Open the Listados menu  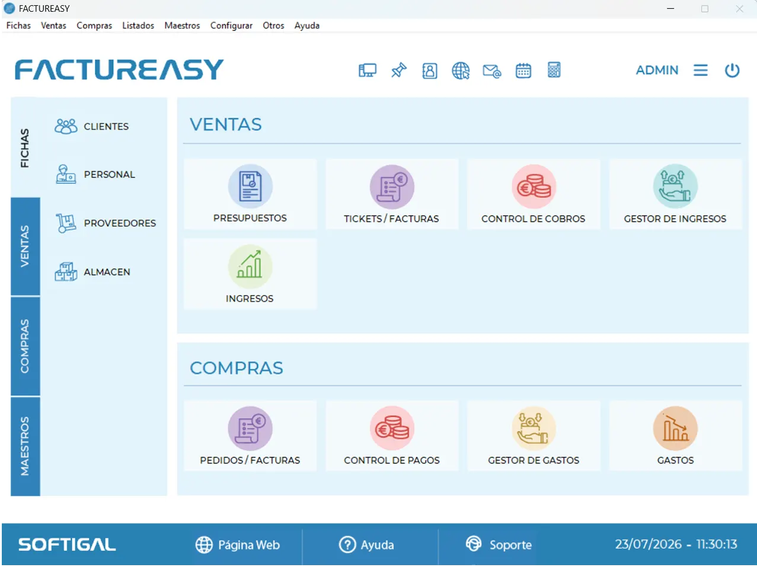(138, 25)
